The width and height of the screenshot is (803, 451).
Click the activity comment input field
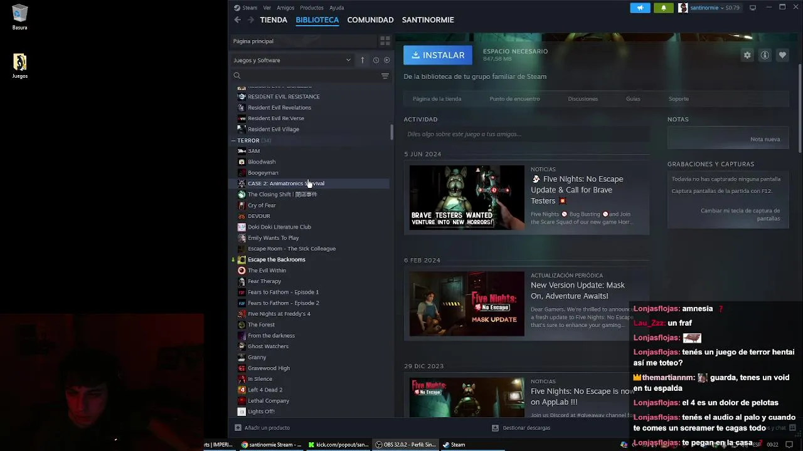tap(526, 134)
